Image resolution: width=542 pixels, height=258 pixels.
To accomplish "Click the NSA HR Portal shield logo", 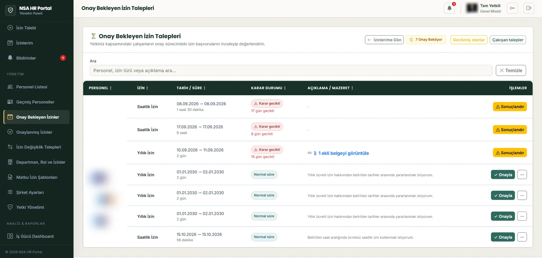I will point(11,11).
